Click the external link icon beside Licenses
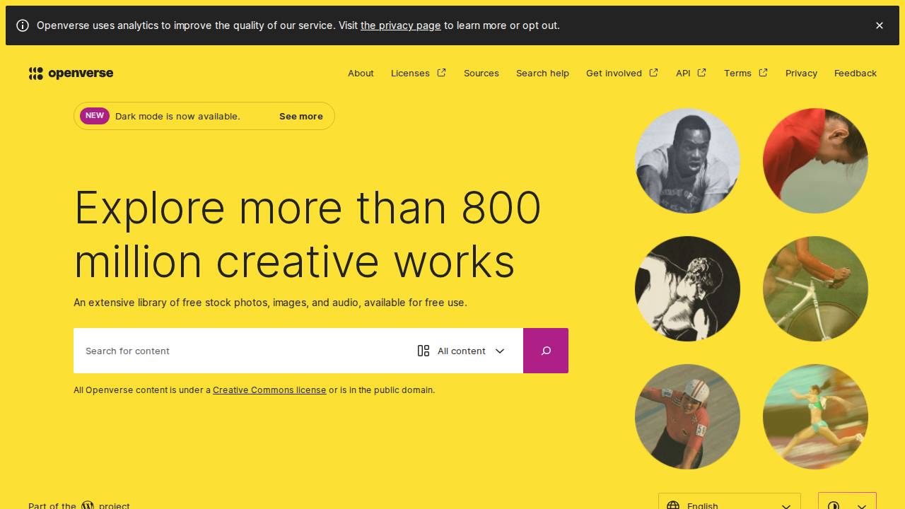Screen dimensions: 905x509 [x=442, y=73]
